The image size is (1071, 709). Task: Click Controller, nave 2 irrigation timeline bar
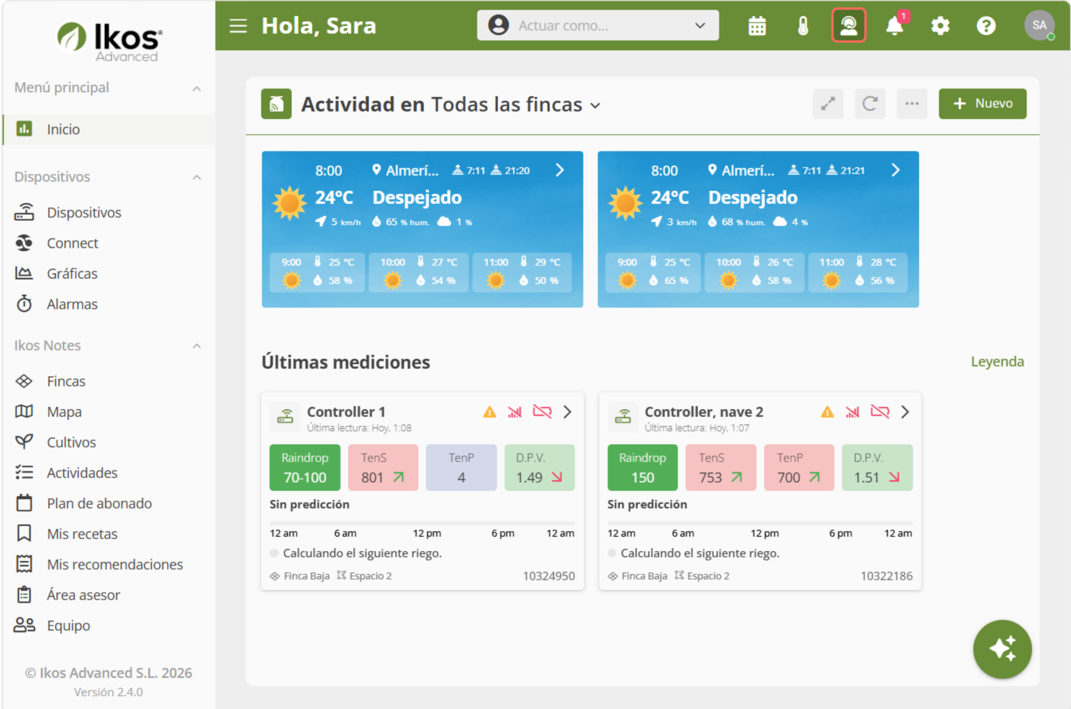(760, 523)
